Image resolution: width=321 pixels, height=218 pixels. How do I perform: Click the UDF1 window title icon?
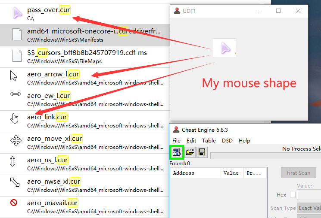(x=177, y=11)
